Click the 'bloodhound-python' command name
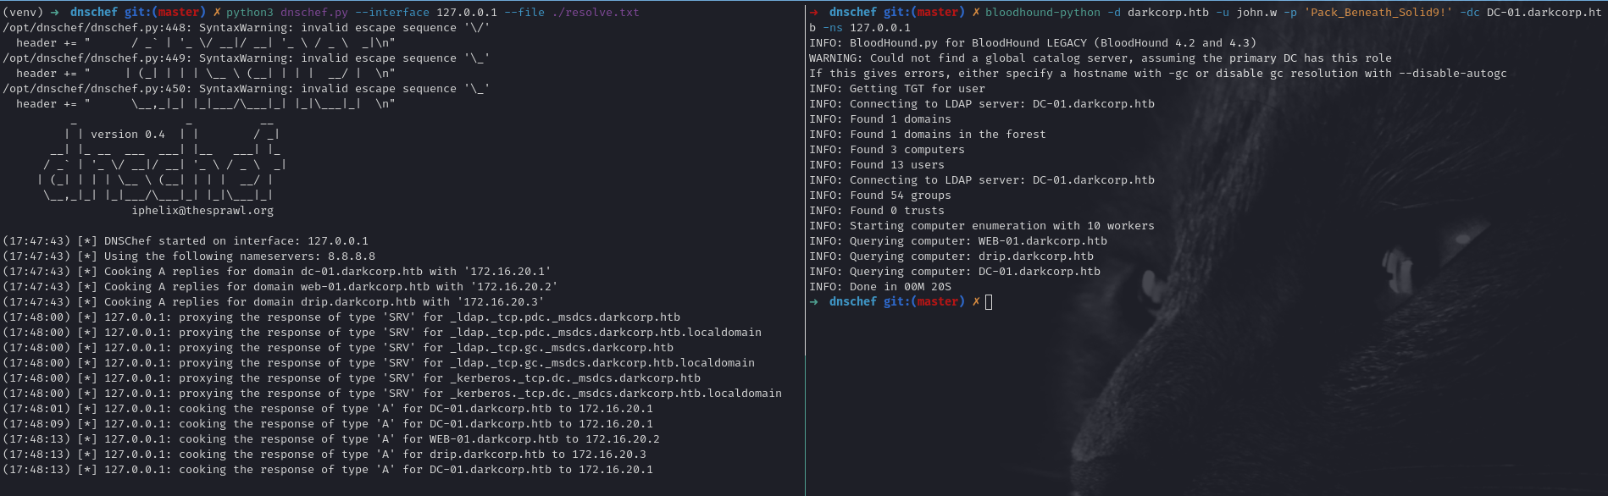 click(x=1042, y=13)
